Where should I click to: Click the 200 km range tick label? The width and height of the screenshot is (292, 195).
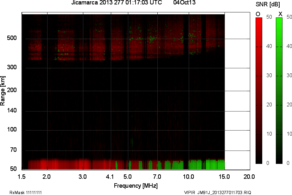click(x=12, y=90)
